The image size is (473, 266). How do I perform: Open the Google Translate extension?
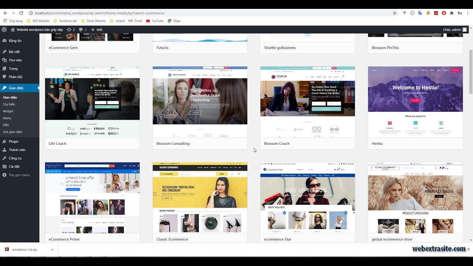(x=420, y=13)
